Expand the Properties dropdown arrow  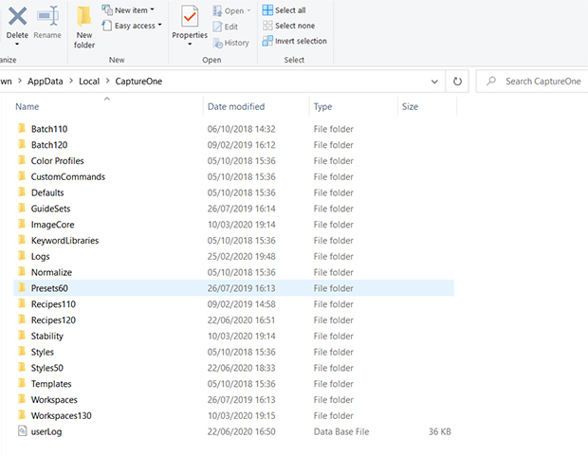(190, 45)
